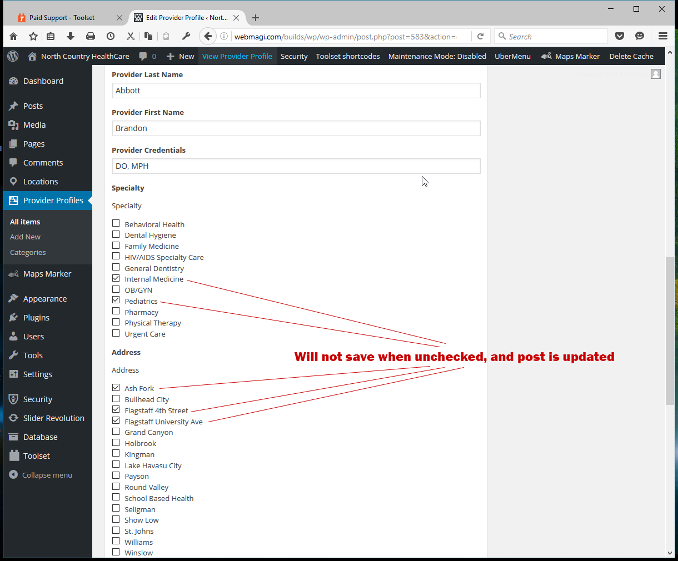Uncheck the Pediatrics specialty checkbox

pos(116,299)
